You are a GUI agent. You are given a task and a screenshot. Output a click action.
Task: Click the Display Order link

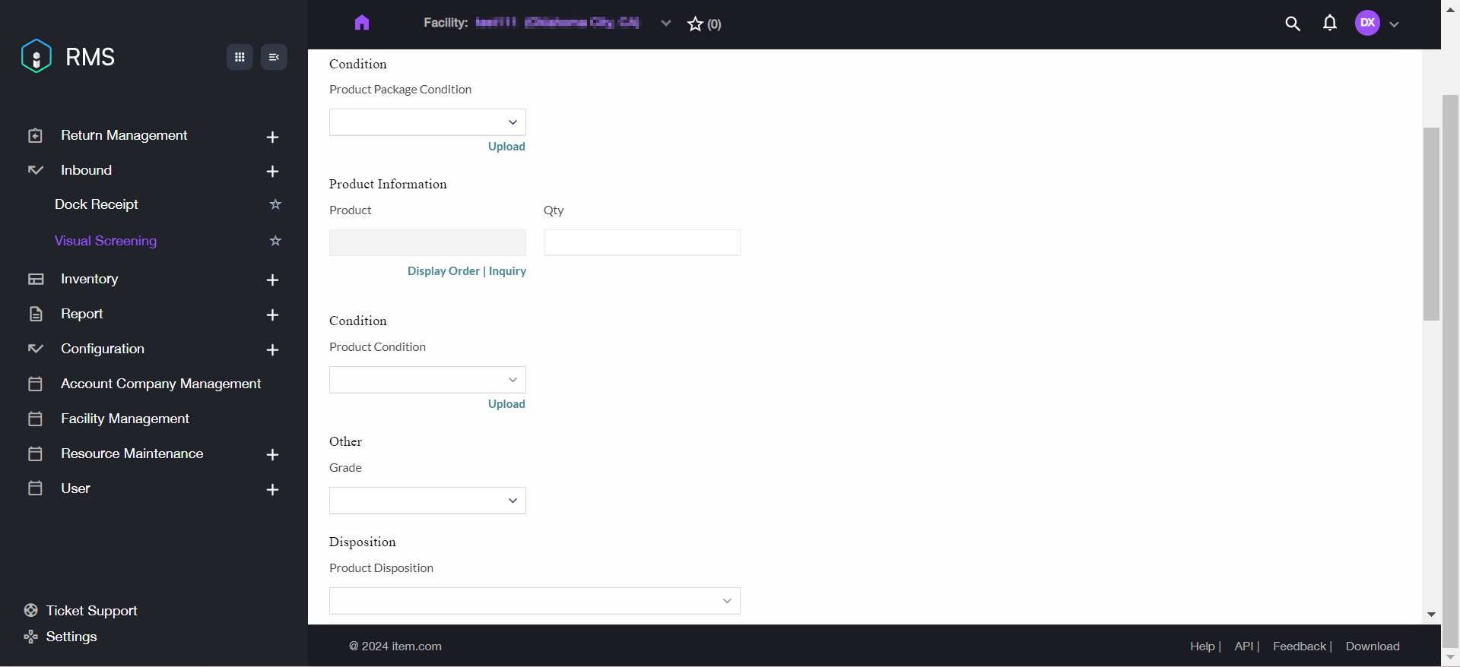pyautogui.click(x=443, y=271)
